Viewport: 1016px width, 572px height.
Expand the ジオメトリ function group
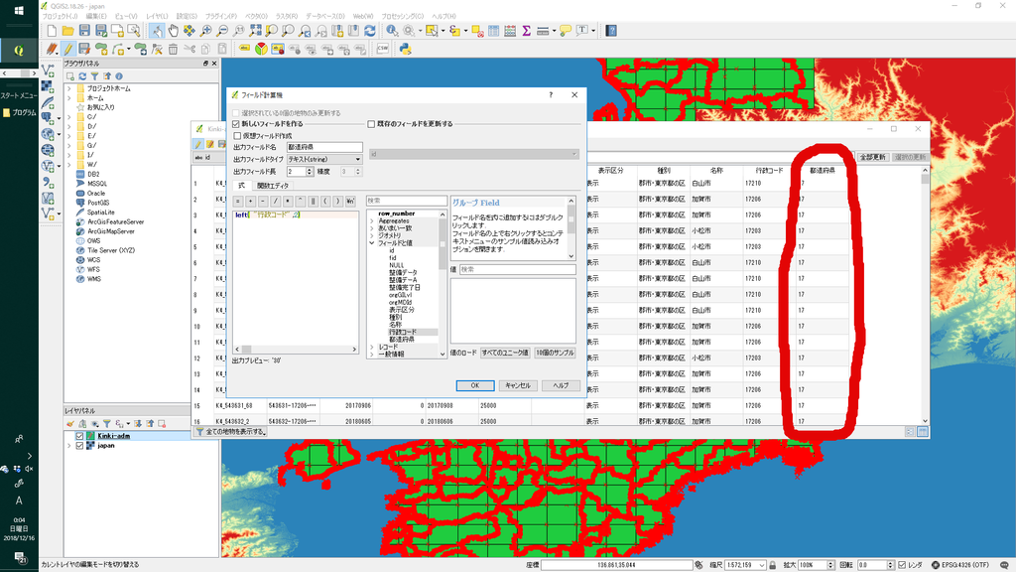click(x=372, y=236)
